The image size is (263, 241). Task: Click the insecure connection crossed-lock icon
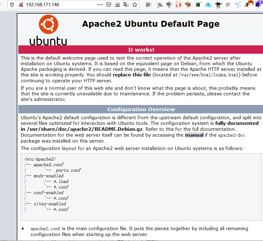21,5
